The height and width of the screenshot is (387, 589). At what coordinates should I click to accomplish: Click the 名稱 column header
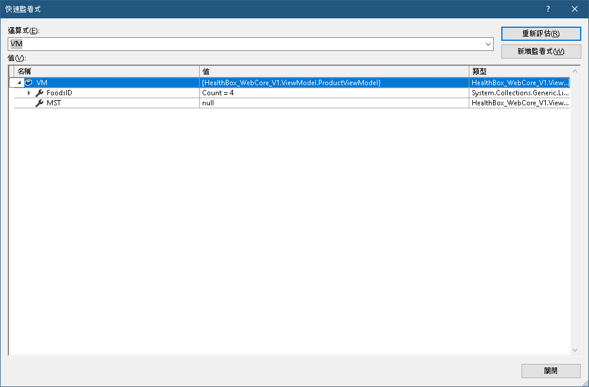[107, 72]
